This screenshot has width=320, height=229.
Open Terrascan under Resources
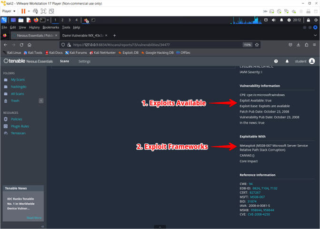(x=18, y=133)
